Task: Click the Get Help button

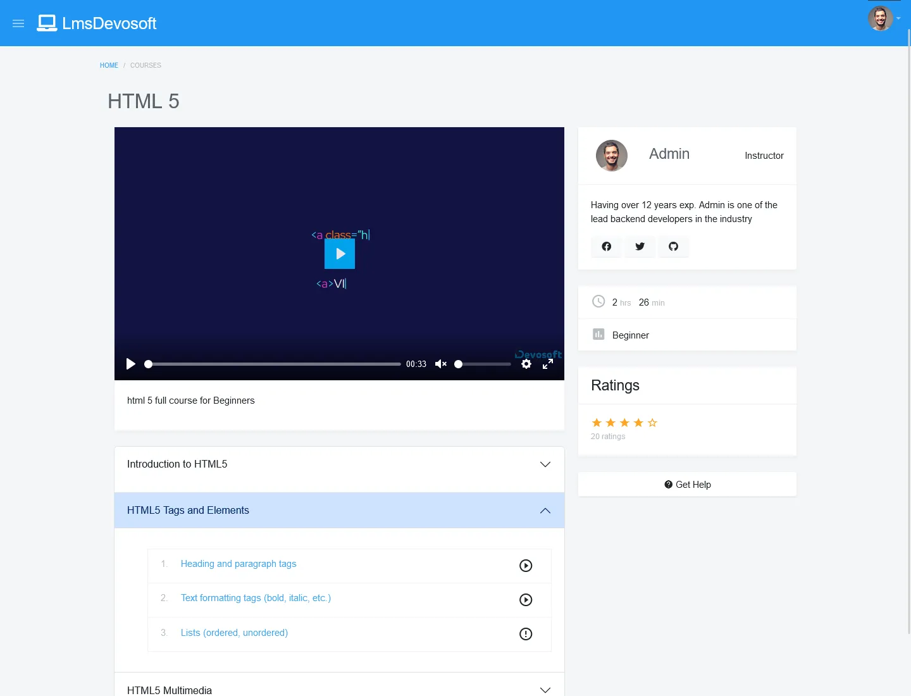Action: tap(687, 485)
